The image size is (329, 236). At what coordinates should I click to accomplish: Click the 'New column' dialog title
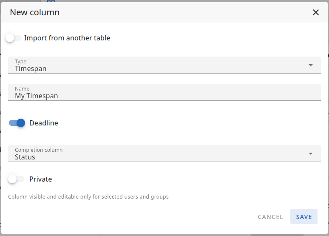(x=35, y=12)
